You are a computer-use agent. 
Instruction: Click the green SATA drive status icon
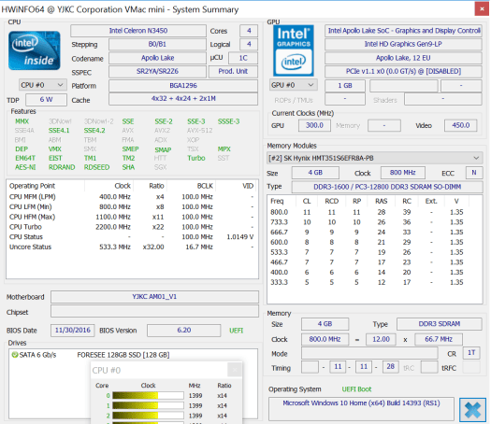[14, 355]
